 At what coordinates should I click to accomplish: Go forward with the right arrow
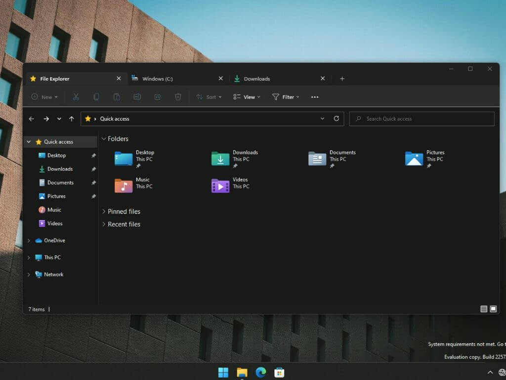tap(46, 119)
